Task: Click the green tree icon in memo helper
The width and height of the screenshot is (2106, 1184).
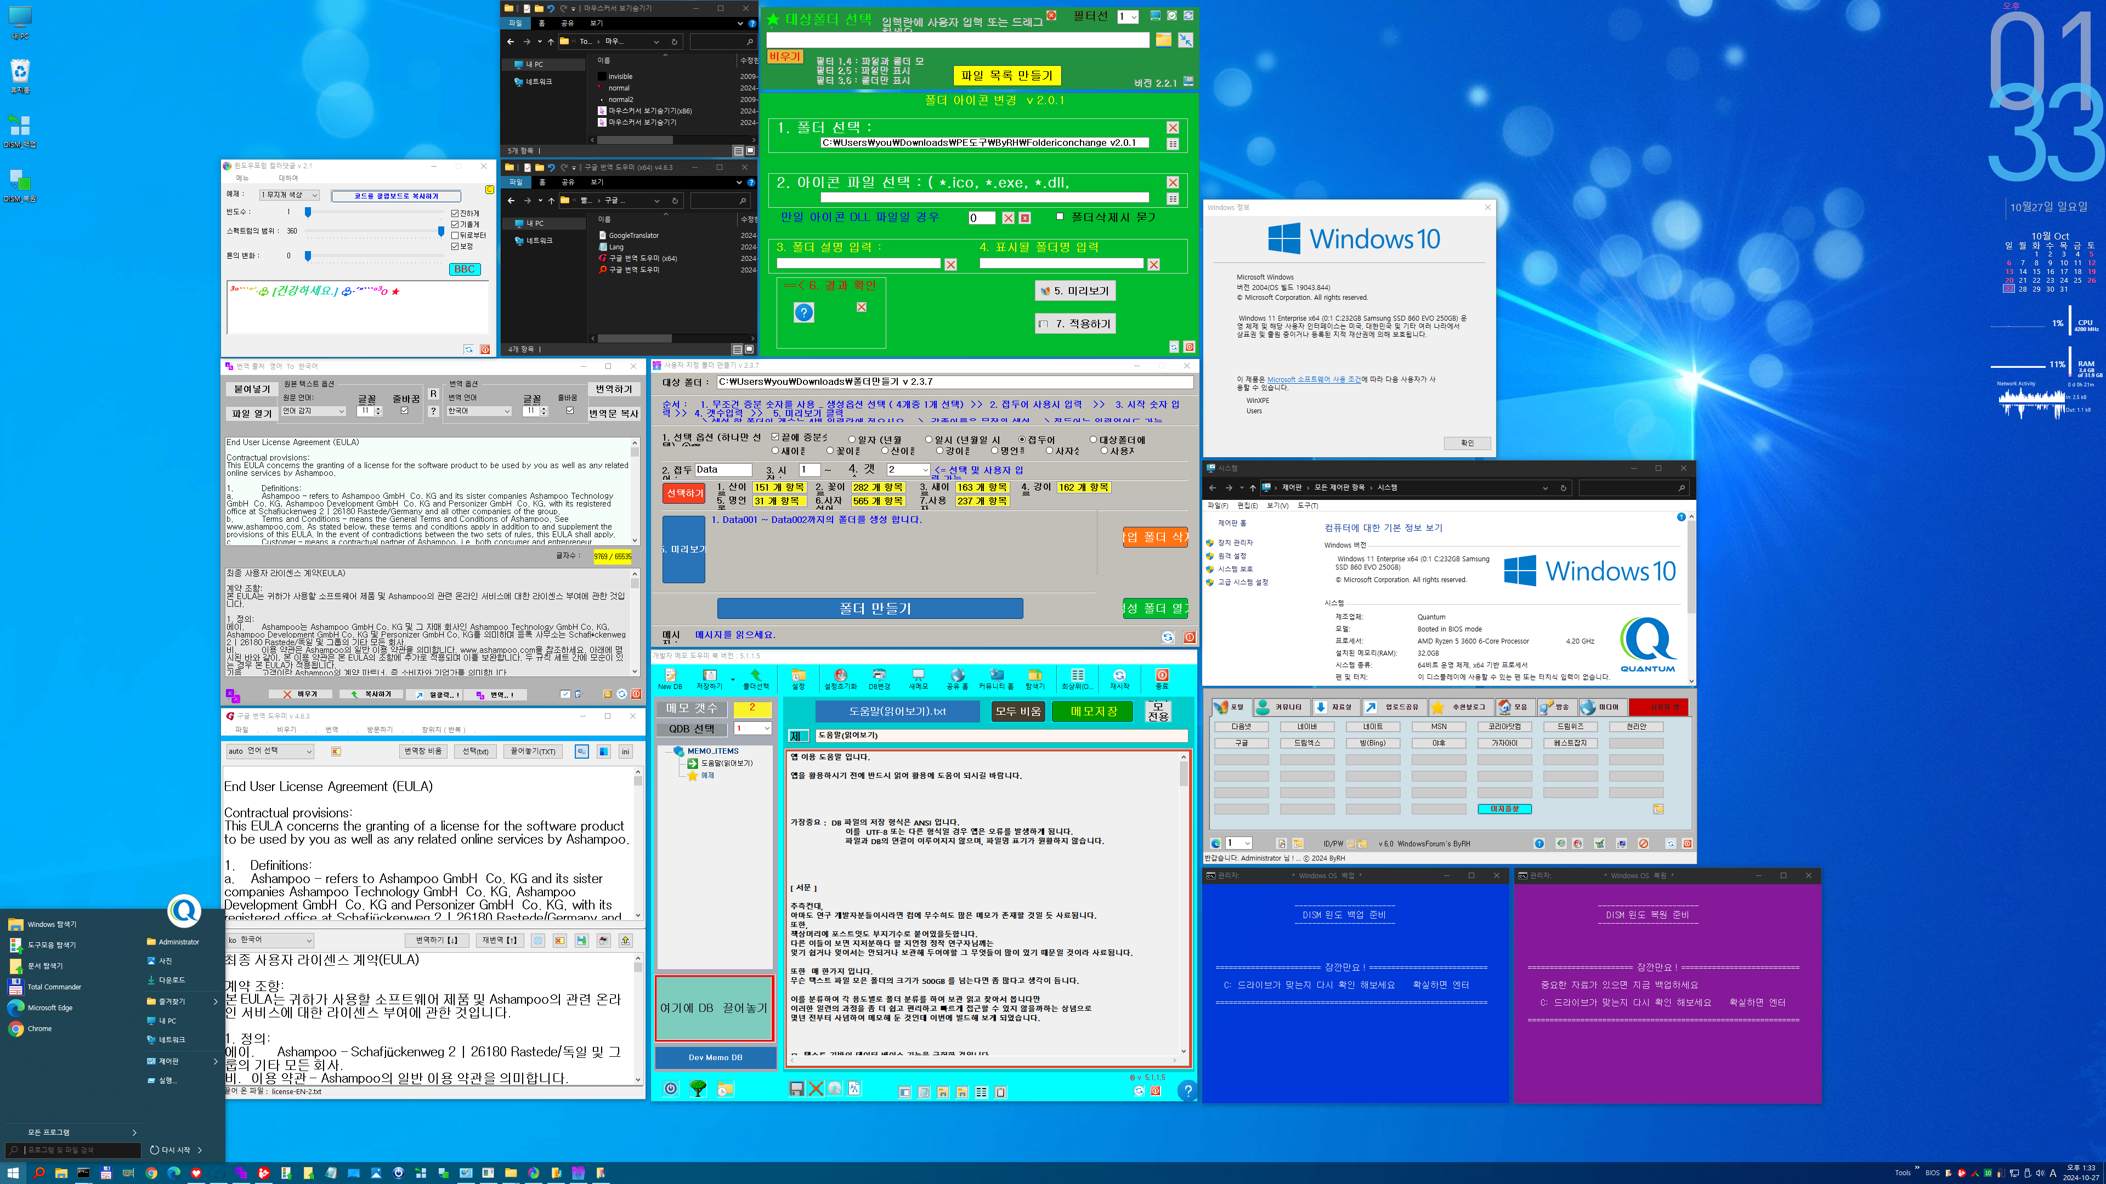Action: [x=698, y=1089]
